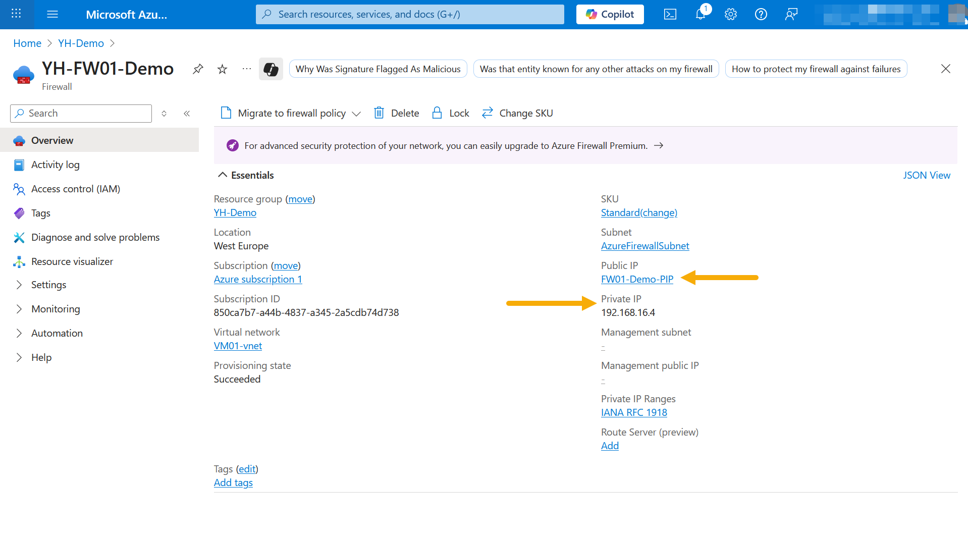Open the notifications bell
Image resolution: width=968 pixels, height=538 pixels.
pyautogui.click(x=701, y=14)
